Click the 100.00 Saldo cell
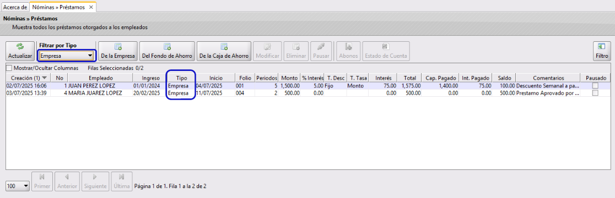Screen dimensions: 615x198 (x=504, y=86)
